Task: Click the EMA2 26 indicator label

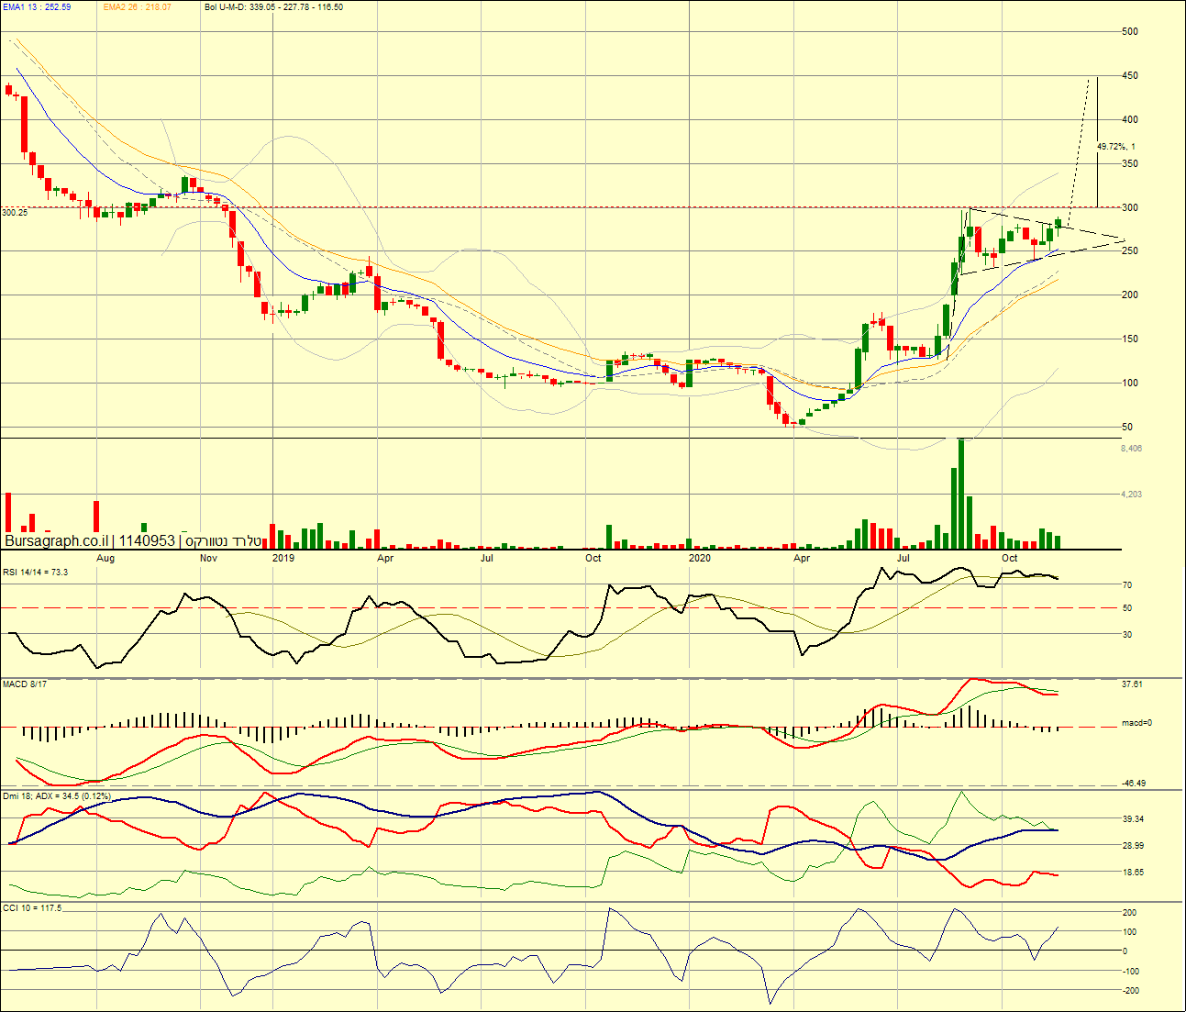Action: point(137,7)
